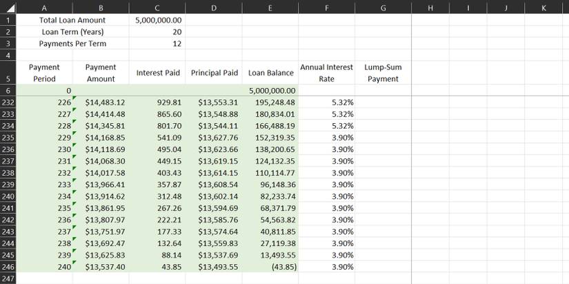This screenshot has height=284, width=569.
Task: Select the Lump-Sum Payment header cell
Action: point(383,73)
